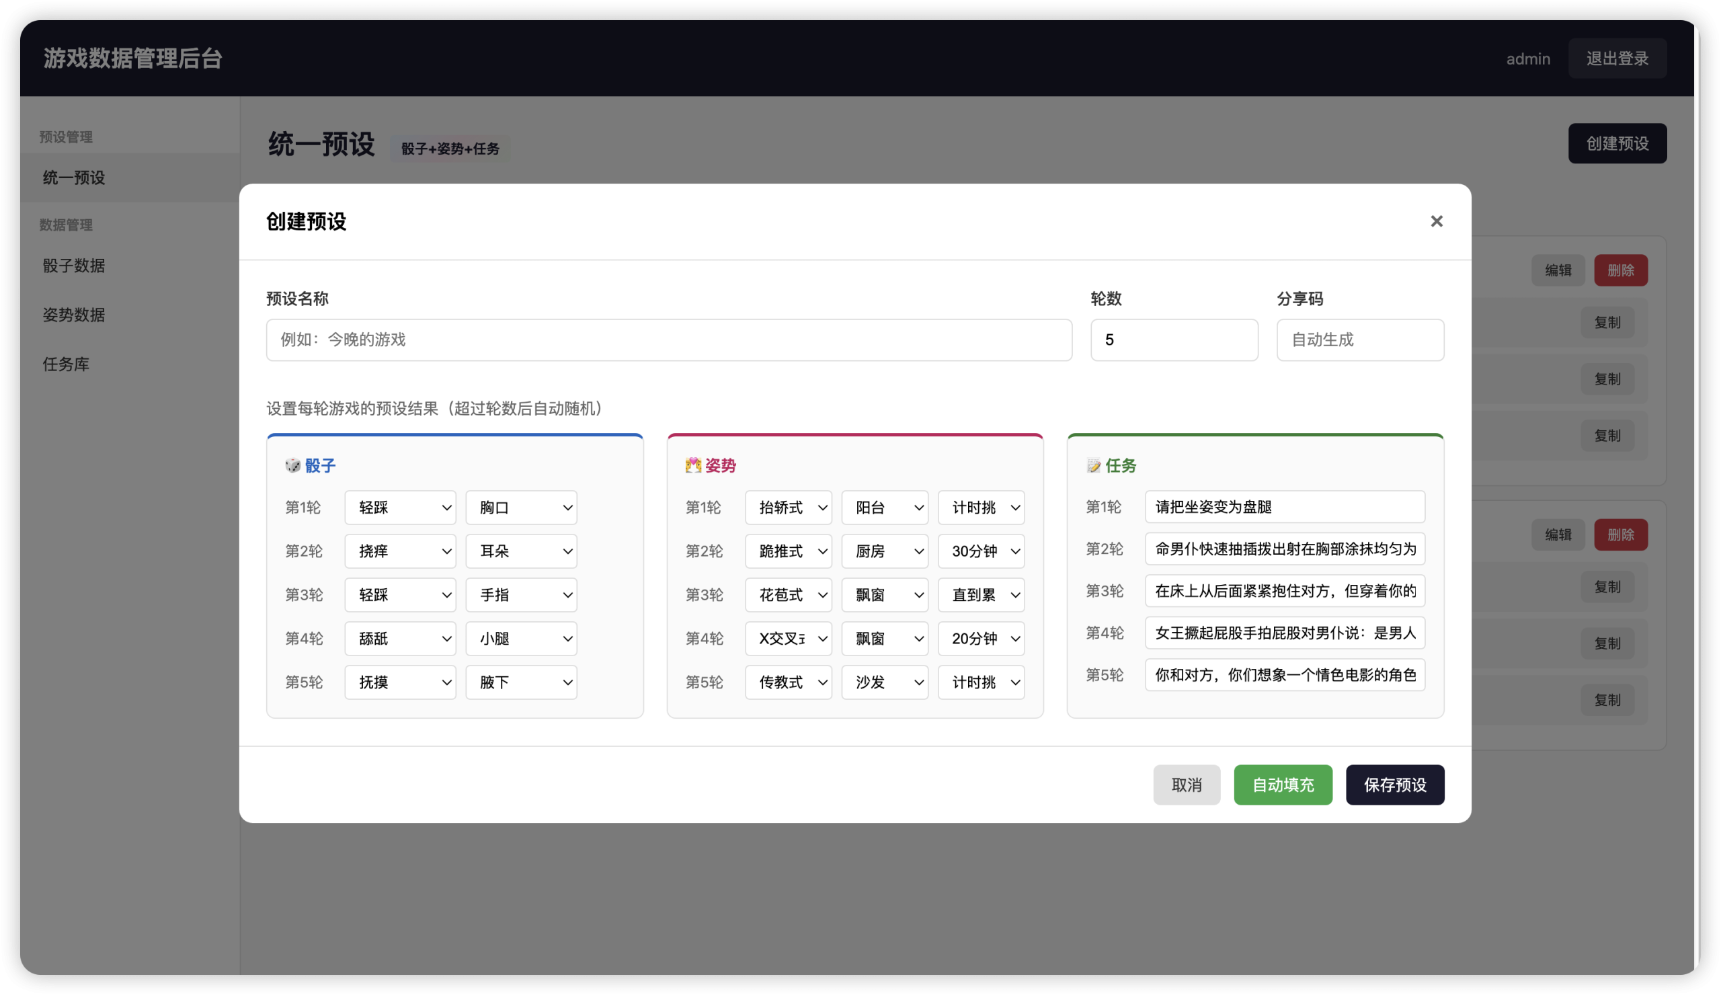Viewport: 1721px width, 995px height.
Task: Open 骰子数据 in the sidebar
Action: (74, 266)
